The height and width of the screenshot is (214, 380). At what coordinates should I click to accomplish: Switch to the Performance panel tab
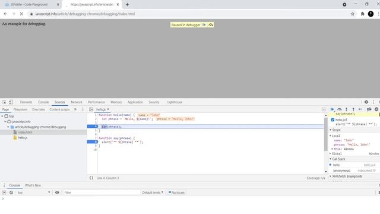[96, 102]
